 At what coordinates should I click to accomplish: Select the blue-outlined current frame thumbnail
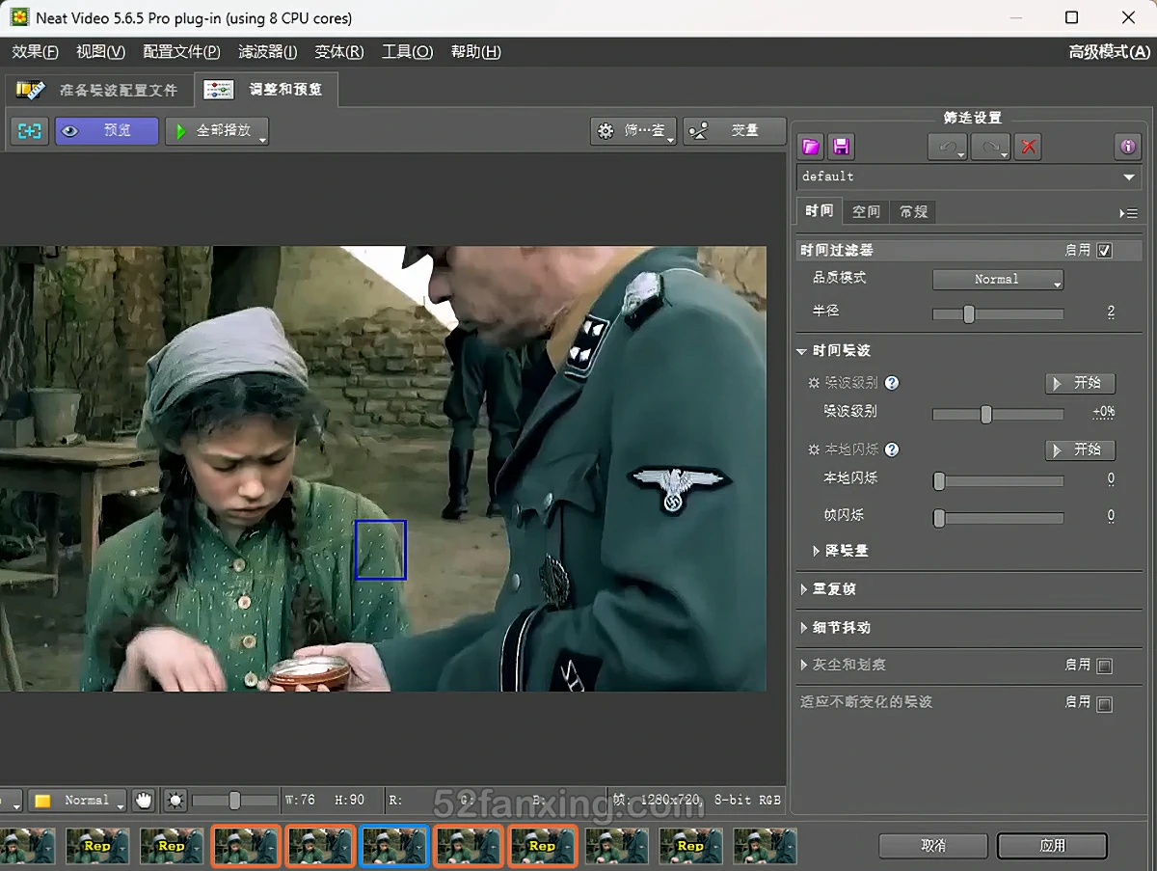click(394, 846)
